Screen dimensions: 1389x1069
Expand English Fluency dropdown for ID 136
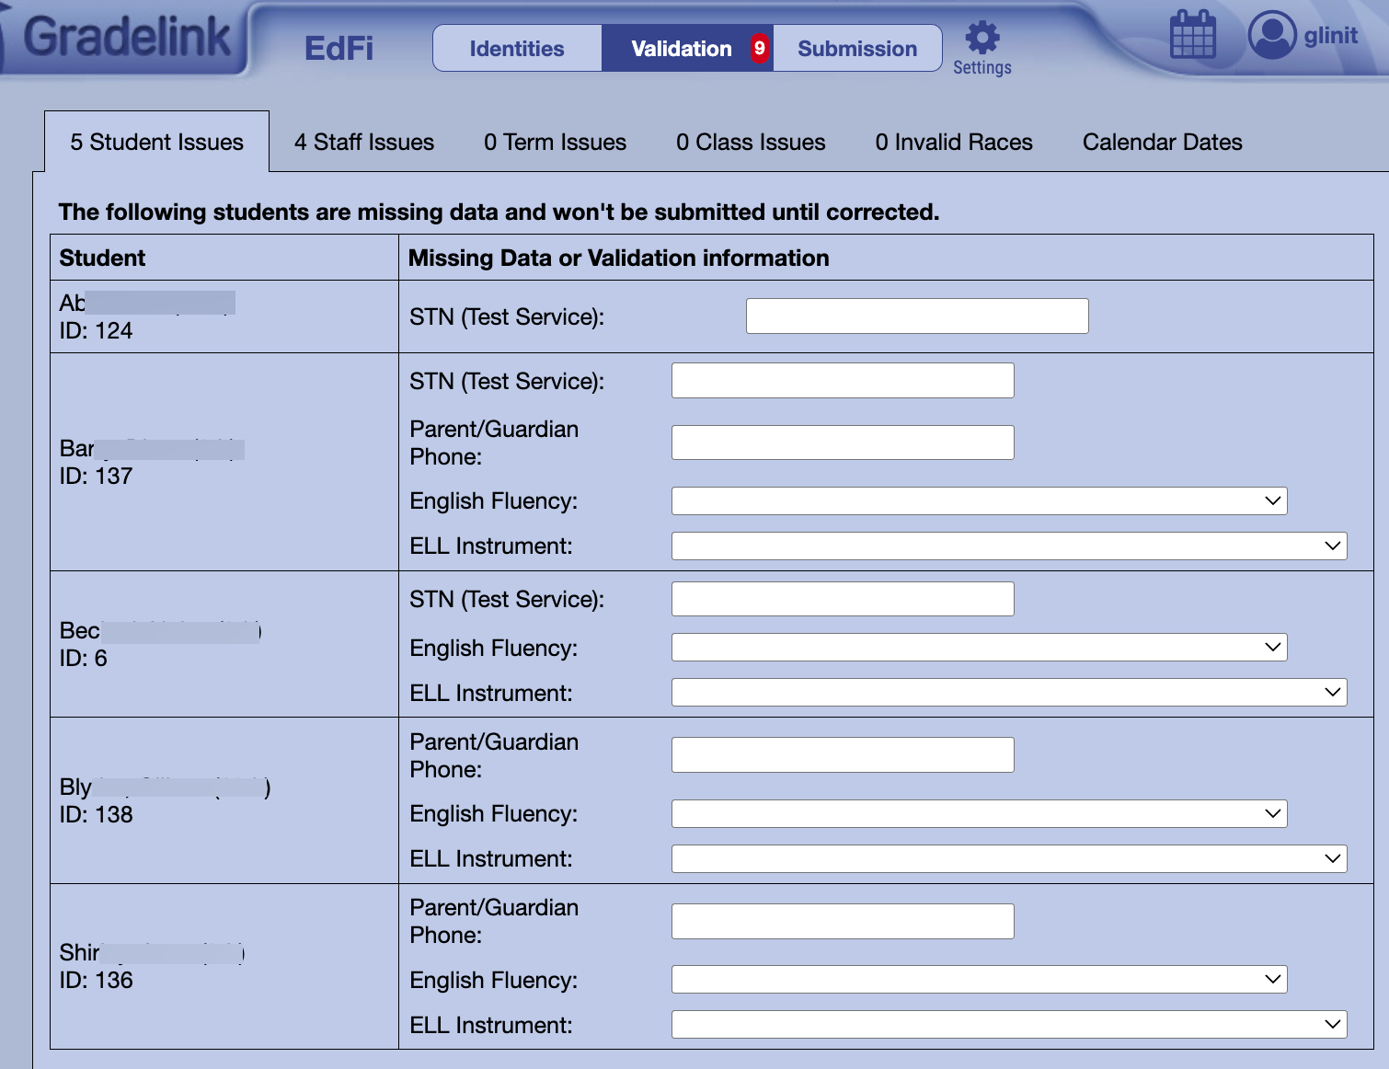[x=980, y=980]
